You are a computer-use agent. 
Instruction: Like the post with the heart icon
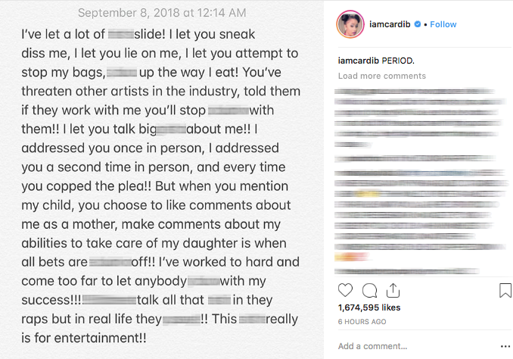345,291
